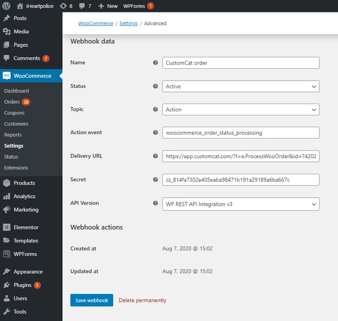Viewport: 338px width, 321px height.
Task: Follow the WooCommerce breadcrumb link
Action: 95,23
